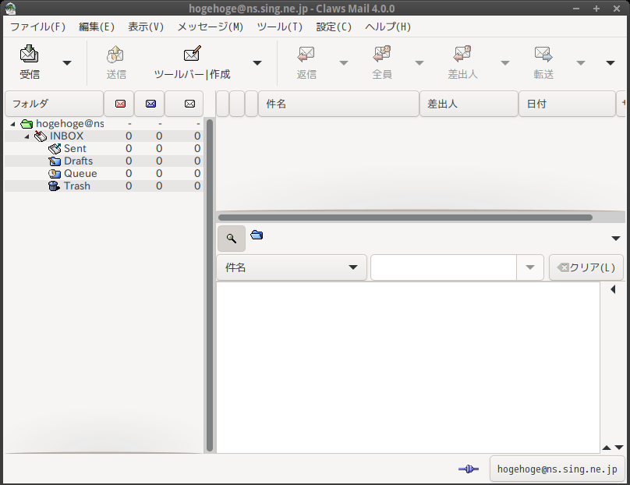The width and height of the screenshot is (630, 485).
Task: Click the total messages (white envelope) column header
Action: click(x=185, y=104)
